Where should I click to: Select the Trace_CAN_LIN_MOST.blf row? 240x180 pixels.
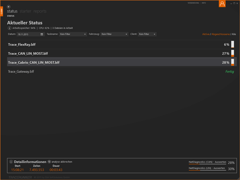coord(122,53)
